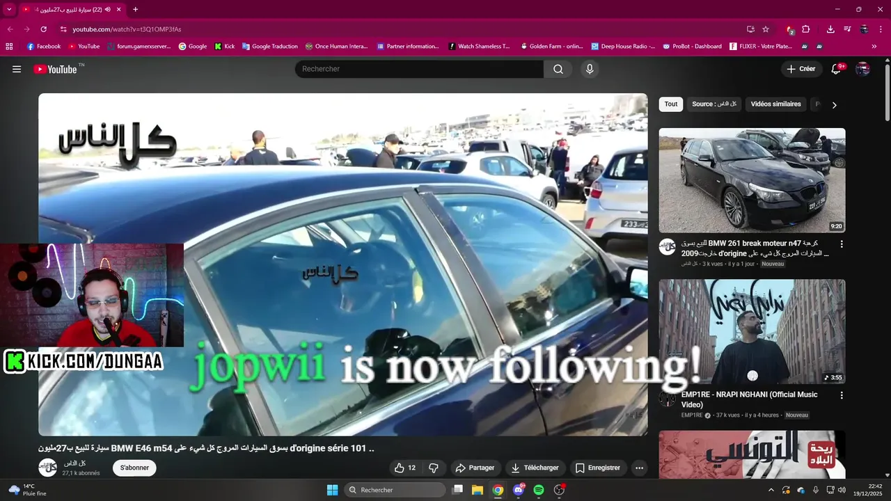This screenshot has height=501, width=891.
Task: Open Google Traduction bookmark
Action: 269,47
